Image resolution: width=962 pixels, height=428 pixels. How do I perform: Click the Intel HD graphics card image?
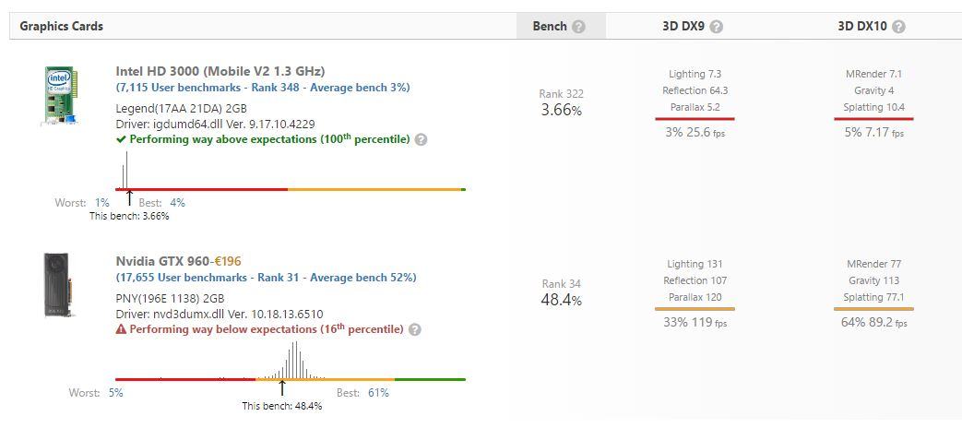click(x=60, y=95)
